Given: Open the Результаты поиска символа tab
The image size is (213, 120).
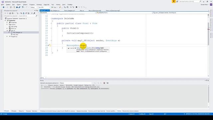Looking at the screenshot, I should [x=130, y=111].
